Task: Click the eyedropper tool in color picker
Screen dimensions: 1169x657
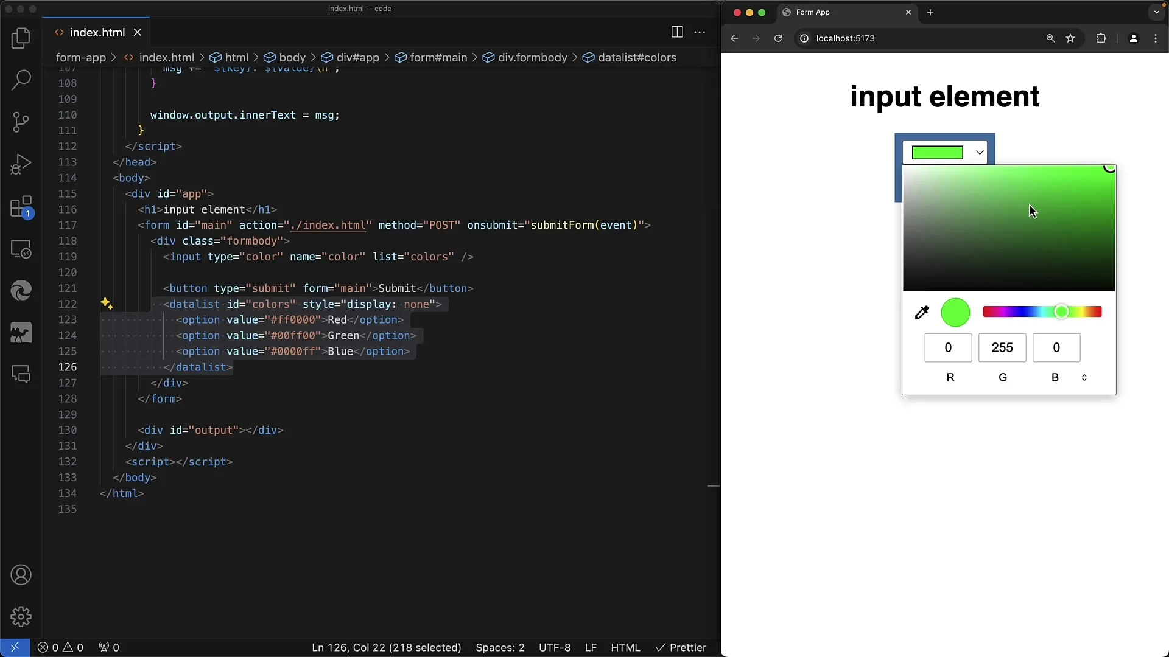Action: click(922, 311)
